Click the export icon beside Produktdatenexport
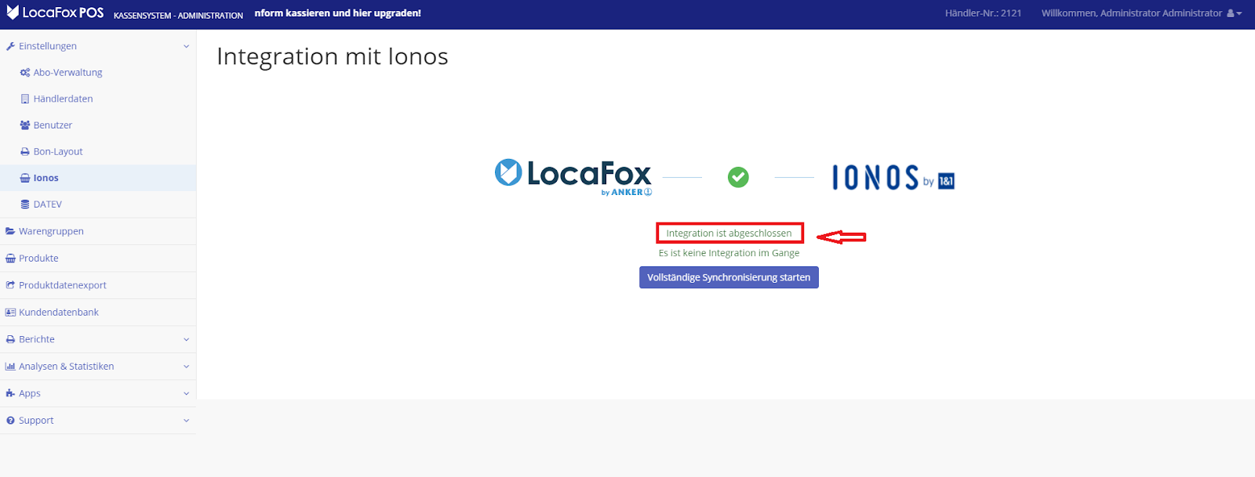The height and width of the screenshot is (477, 1255). [x=10, y=285]
